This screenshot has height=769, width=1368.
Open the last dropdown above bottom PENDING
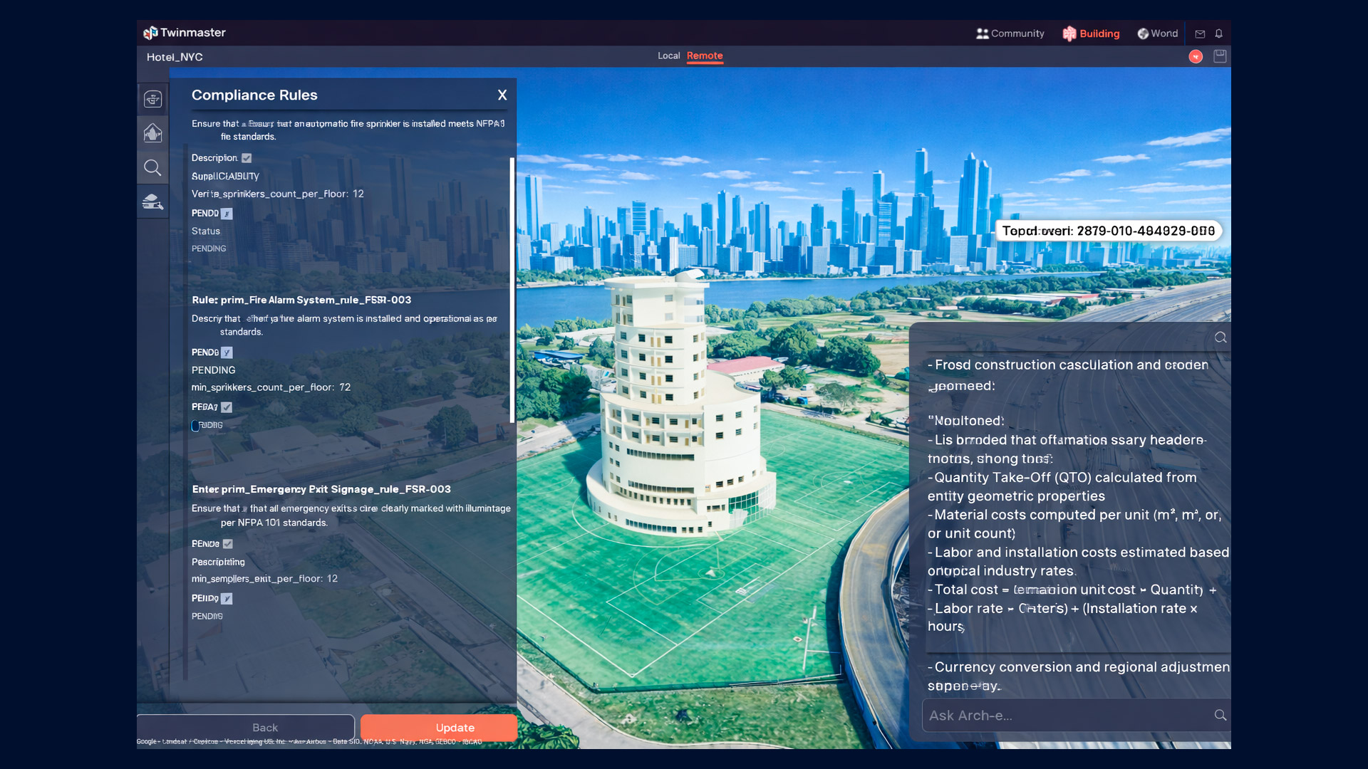coord(227,599)
